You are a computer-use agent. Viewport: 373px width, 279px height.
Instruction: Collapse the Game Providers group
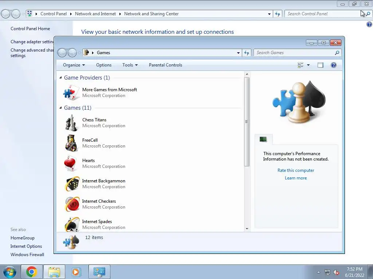60,78
